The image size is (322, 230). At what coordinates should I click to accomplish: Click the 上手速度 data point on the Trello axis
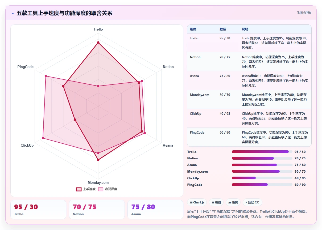tap(98, 42)
